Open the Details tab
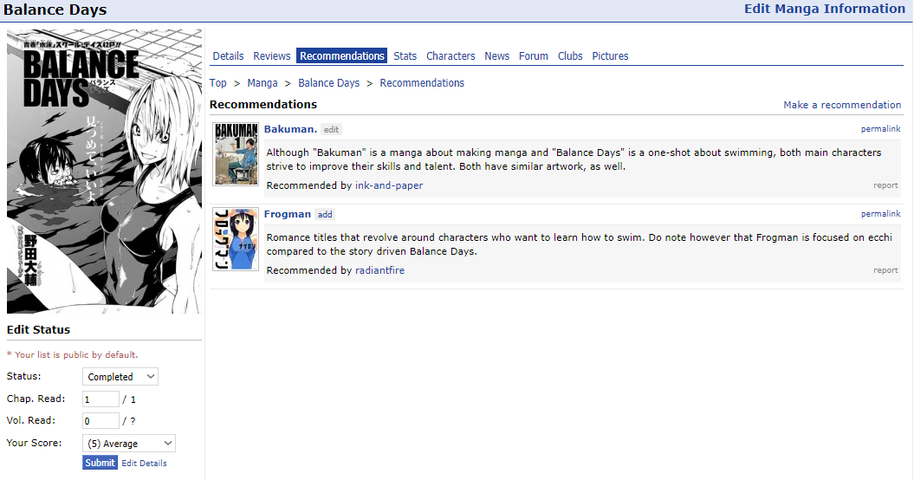This screenshot has height=480, width=914. tap(228, 56)
